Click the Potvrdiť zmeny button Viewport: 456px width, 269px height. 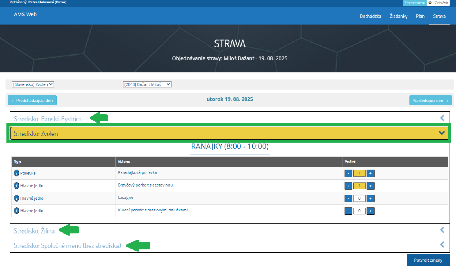(x=428, y=260)
